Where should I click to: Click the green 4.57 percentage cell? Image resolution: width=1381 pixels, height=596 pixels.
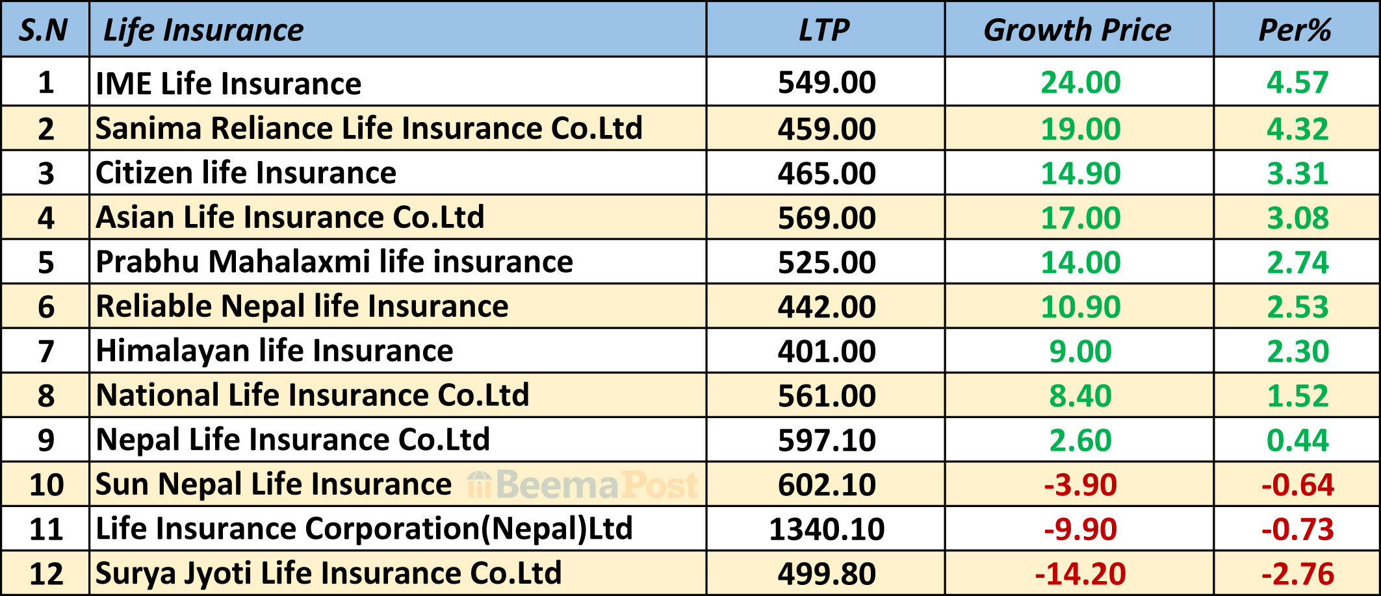[1297, 83]
